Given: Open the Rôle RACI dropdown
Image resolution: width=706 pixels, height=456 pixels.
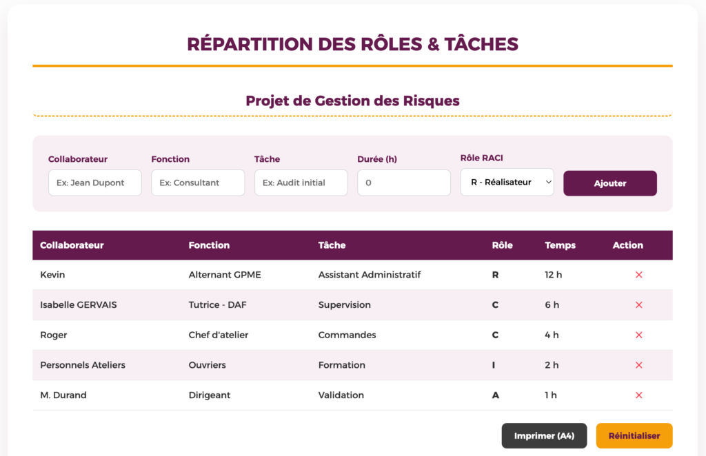Looking at the screenshot, I should (507, 183).
